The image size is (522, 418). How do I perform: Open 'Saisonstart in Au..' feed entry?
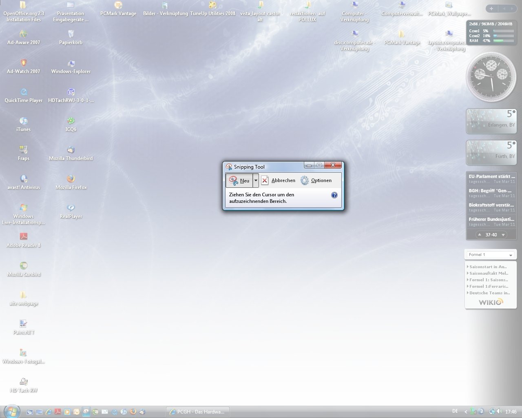pyautogui.click(x=488, y=267)
